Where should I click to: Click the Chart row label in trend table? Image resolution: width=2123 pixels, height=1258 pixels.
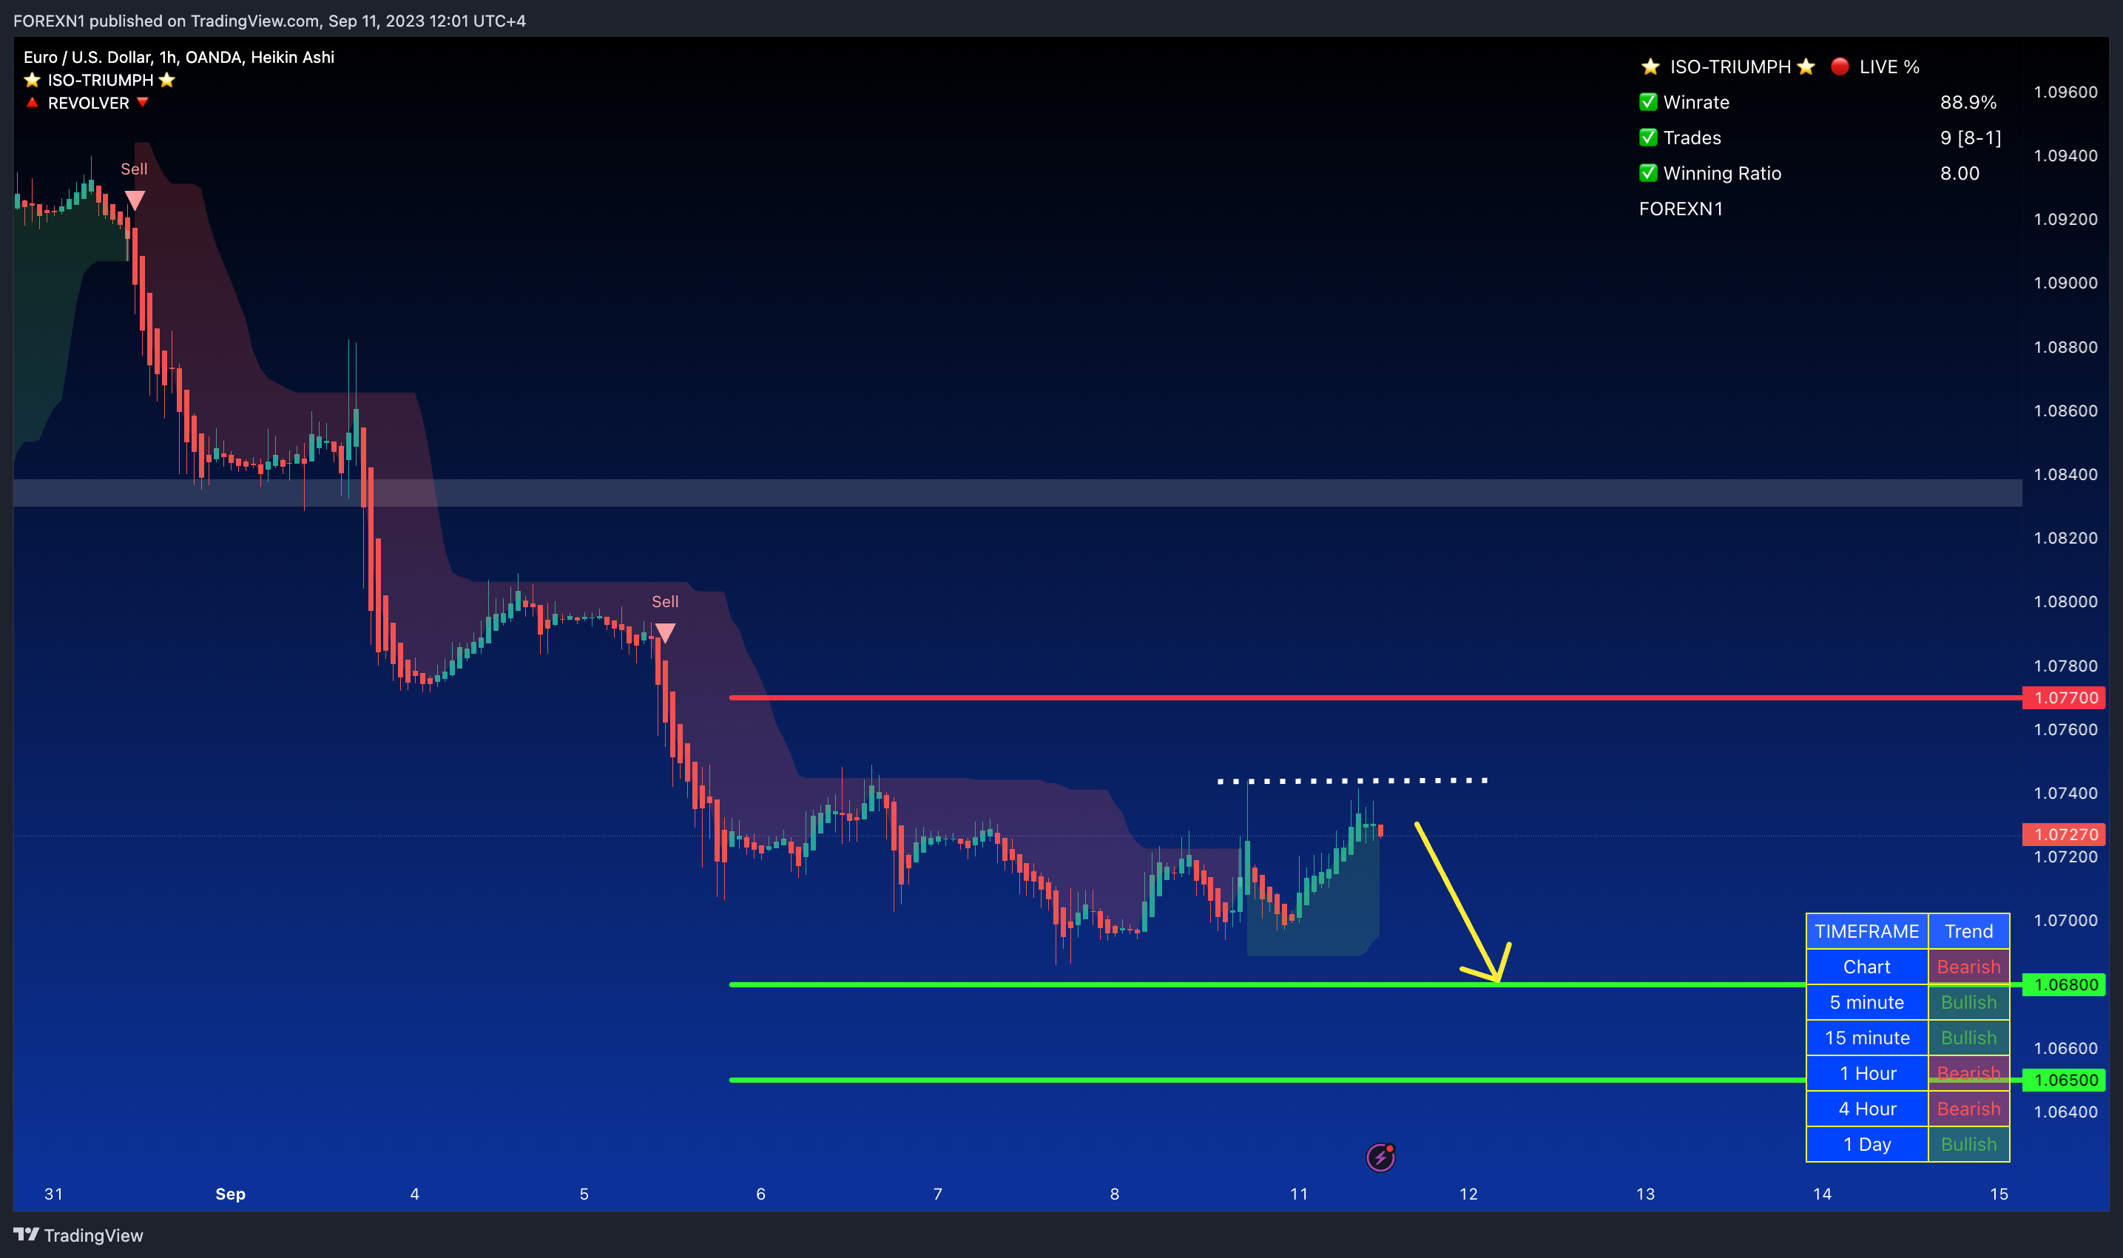tap(1867, 967)
